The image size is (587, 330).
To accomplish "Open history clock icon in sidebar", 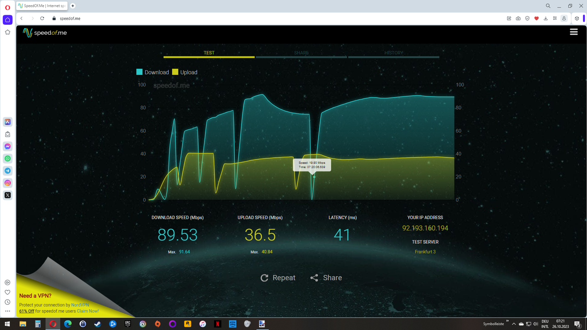I will point(7,302).
